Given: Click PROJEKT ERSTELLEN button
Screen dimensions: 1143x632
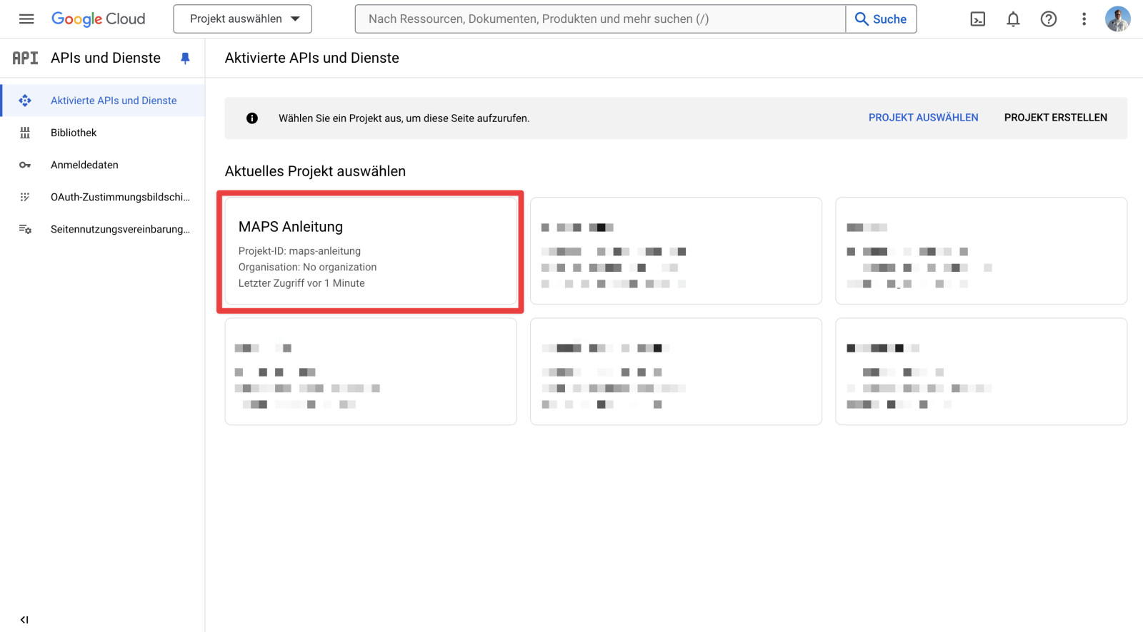Looking at the screenshot, I should click(x=1055, y=118).
